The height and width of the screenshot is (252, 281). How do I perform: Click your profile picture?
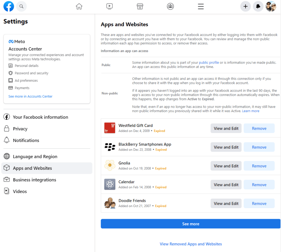pyautogui.click(x=271, y=6)
